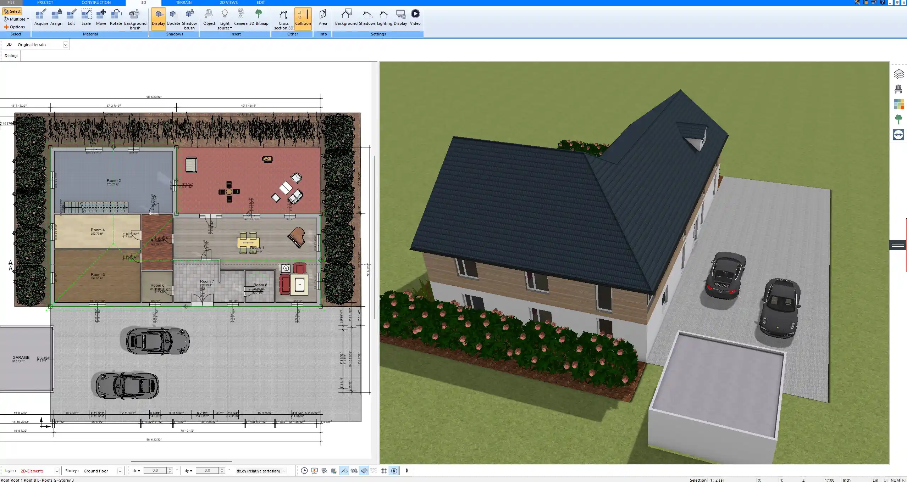This screenshot has height=482, width=907.
Task: Open the Storey Ground floor dropdown
Action: (120, 471)
